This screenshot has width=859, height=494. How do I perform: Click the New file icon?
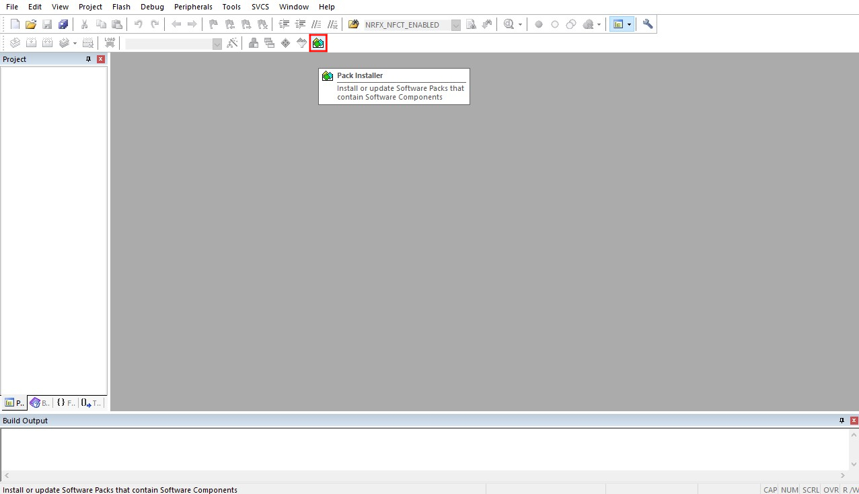15,24
